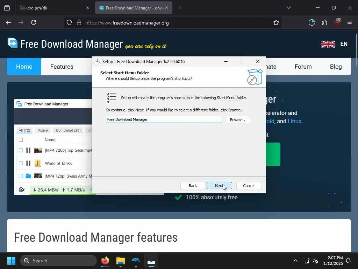Click the muted volume tray icon
Viewport: 358px width, 269px height.
point(315,261)
